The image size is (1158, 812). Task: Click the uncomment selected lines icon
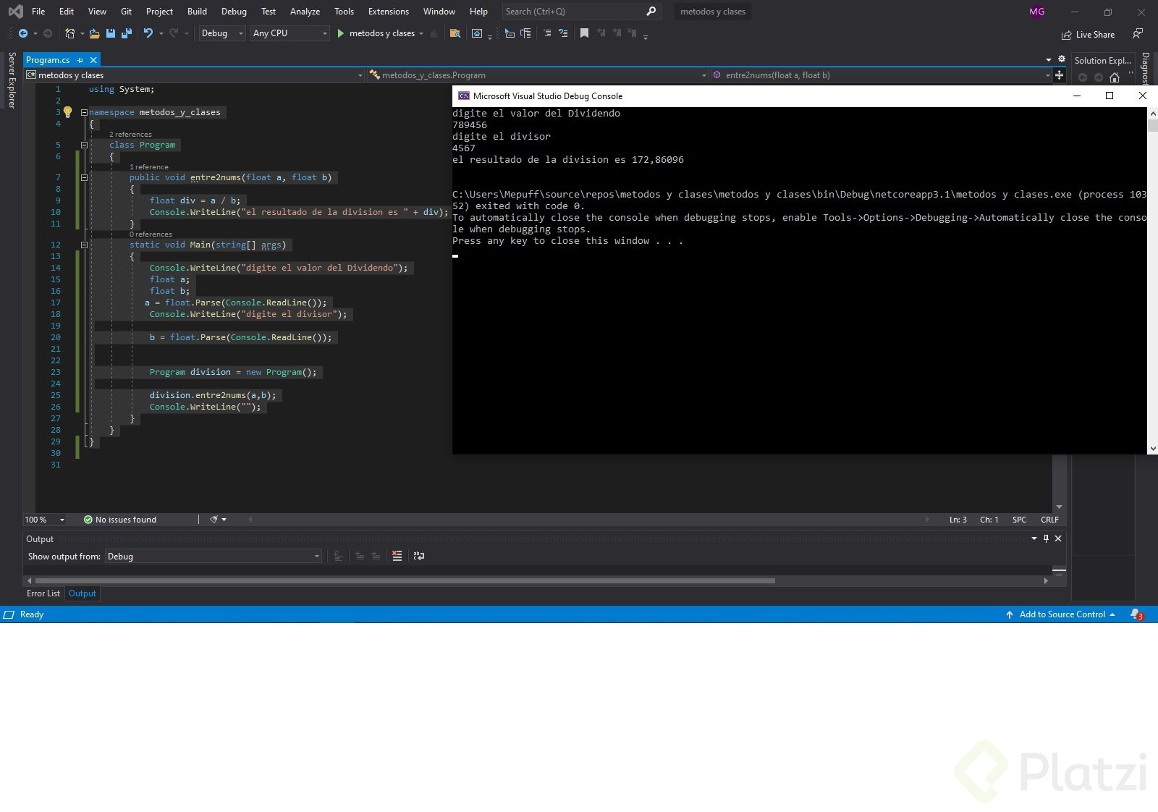tap(562, 33)
